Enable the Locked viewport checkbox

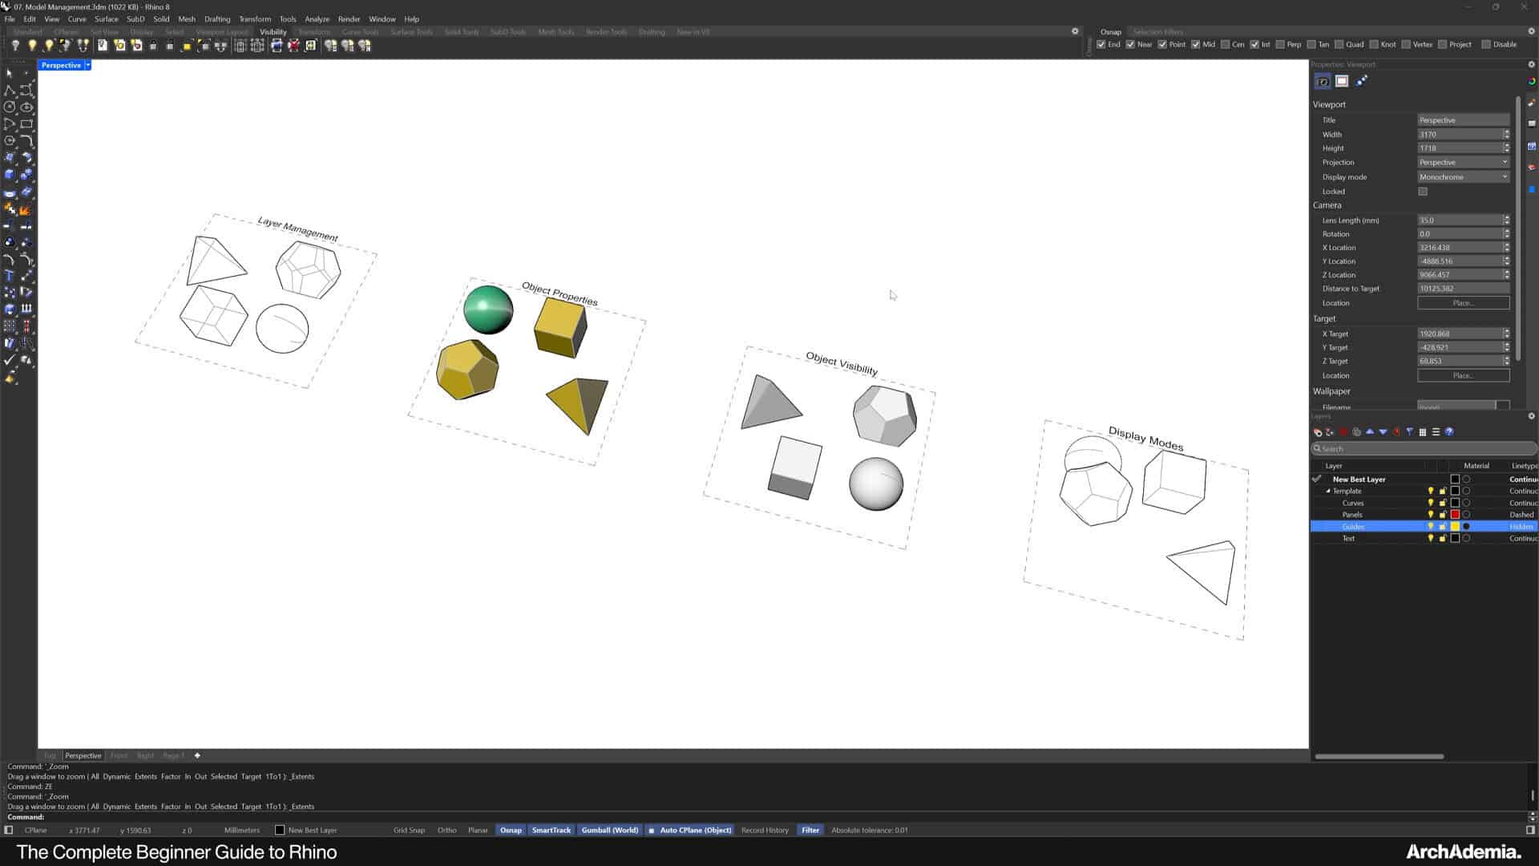tap(1423, 192)
